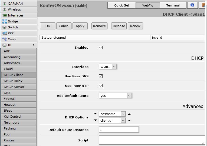Click the Bridge menu icon
207x146 pixels.
pyautogui.click(x=5, y=21)
